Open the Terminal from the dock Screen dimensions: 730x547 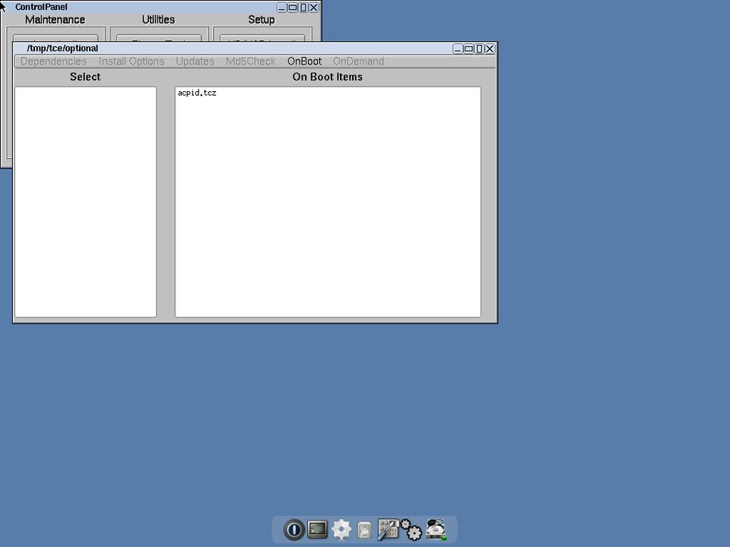(318, 530)
